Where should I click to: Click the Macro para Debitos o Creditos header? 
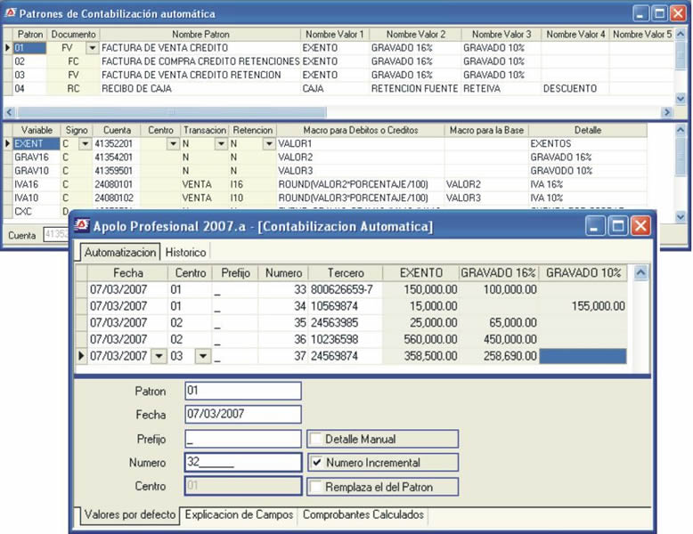(x=360, y=130)
